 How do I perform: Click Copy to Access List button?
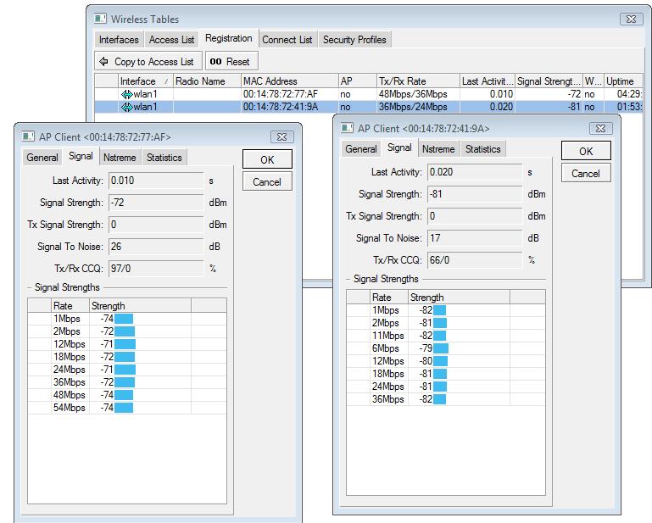tap(148, 62)
